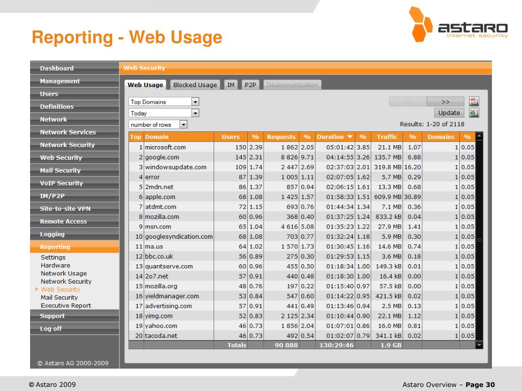This screenshot has height=391, width=522.
Task: Open the Today time range dropdown
Action: click(x=164, y=113)
